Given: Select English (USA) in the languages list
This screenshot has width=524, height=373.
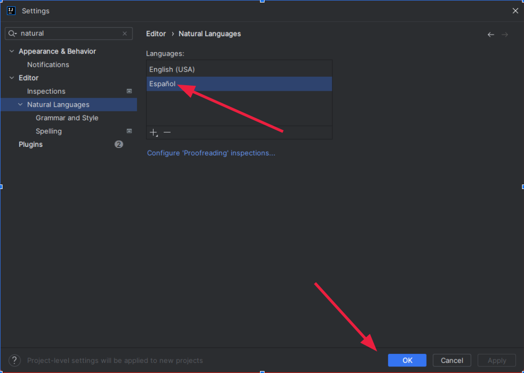Looking at the screenshot, I should click(x=172, y=70).
